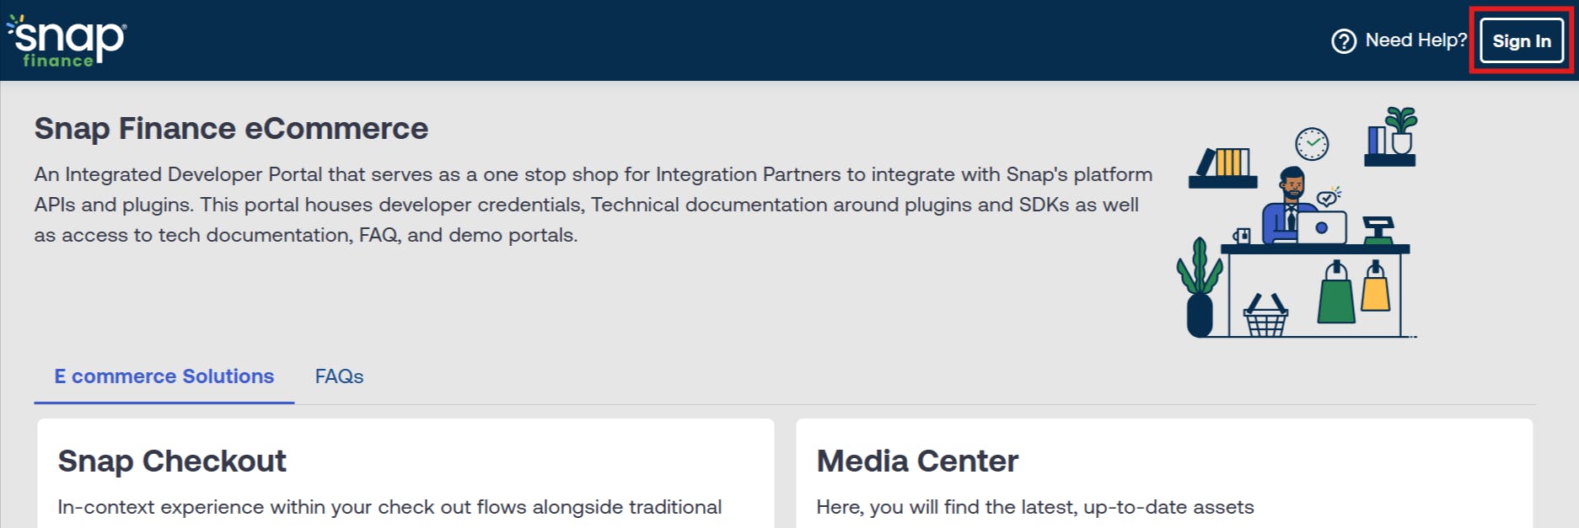The image size is (1579, 528).
Task: Open the Media Center card heading
Action: (917, 461)
